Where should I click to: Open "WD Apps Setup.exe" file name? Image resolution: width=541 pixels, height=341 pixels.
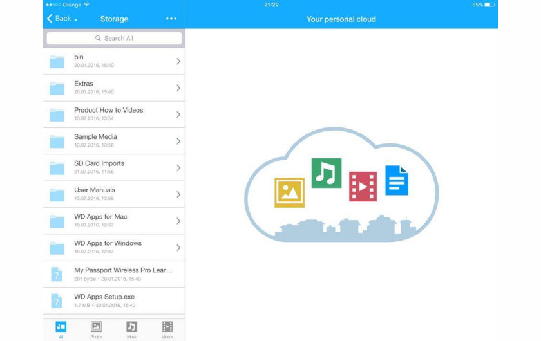point(104,297)
